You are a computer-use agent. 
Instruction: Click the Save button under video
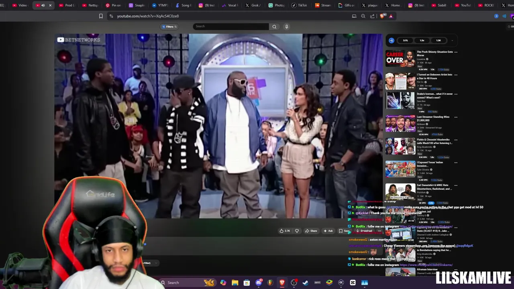(x=344, y=231)
